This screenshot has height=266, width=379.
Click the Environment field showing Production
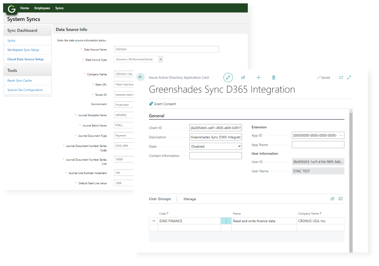click(x=124, y=105)
